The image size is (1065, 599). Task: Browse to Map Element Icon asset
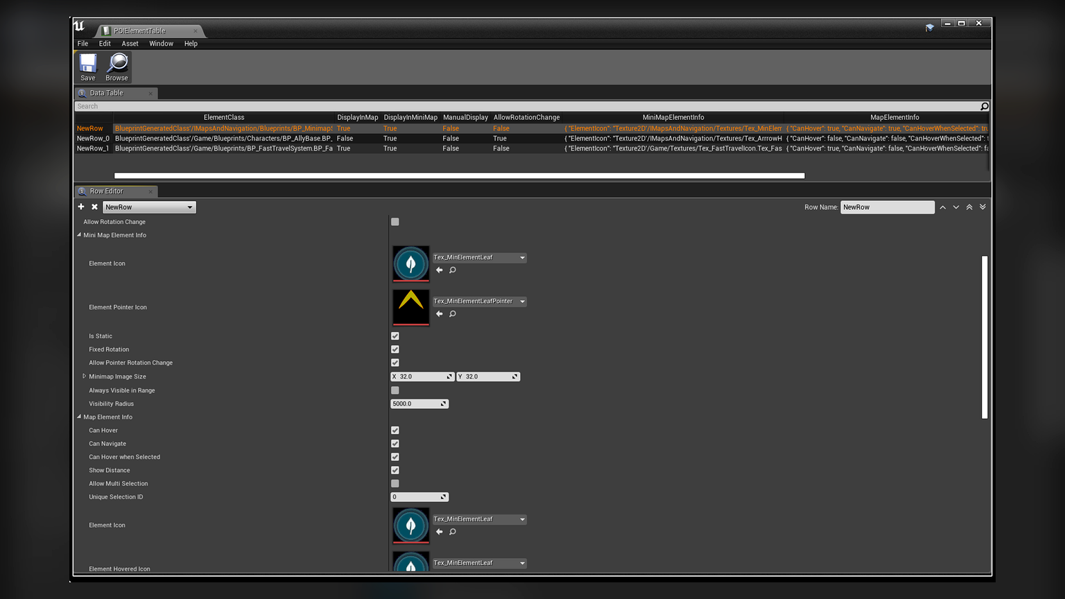point(453,532)
